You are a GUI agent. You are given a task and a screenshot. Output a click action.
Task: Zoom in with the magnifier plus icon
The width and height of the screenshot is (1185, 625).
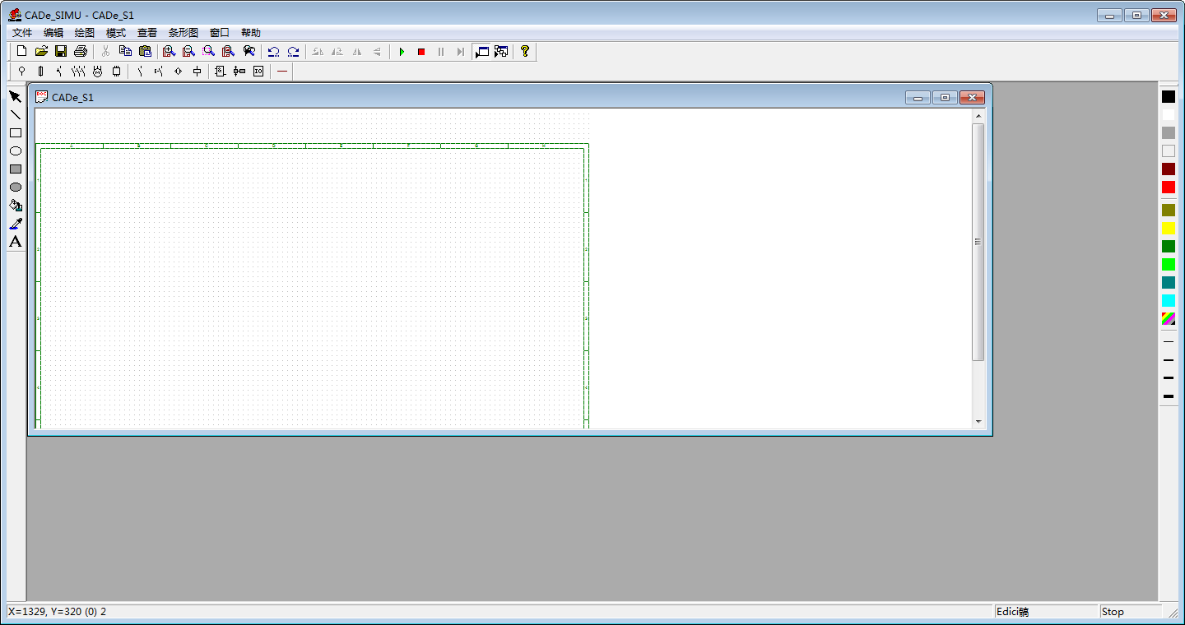click(x=169, y=51)
